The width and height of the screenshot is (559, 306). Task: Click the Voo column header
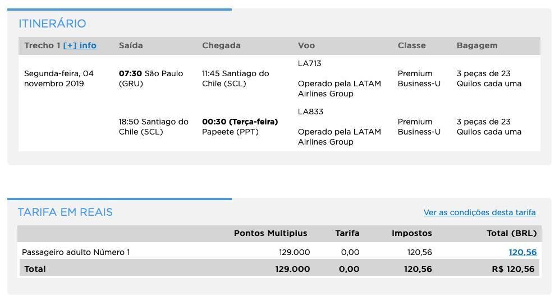[x=306, y=45]
